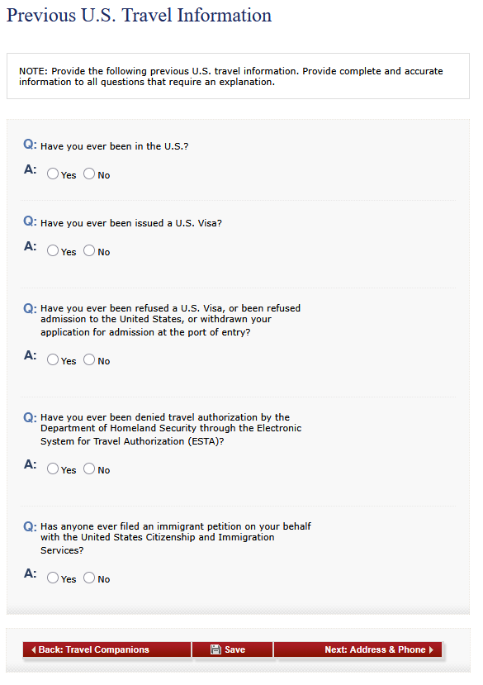Choose No for issued a U.S. Visa
The image size is (483, 685).
pos(89,250)
